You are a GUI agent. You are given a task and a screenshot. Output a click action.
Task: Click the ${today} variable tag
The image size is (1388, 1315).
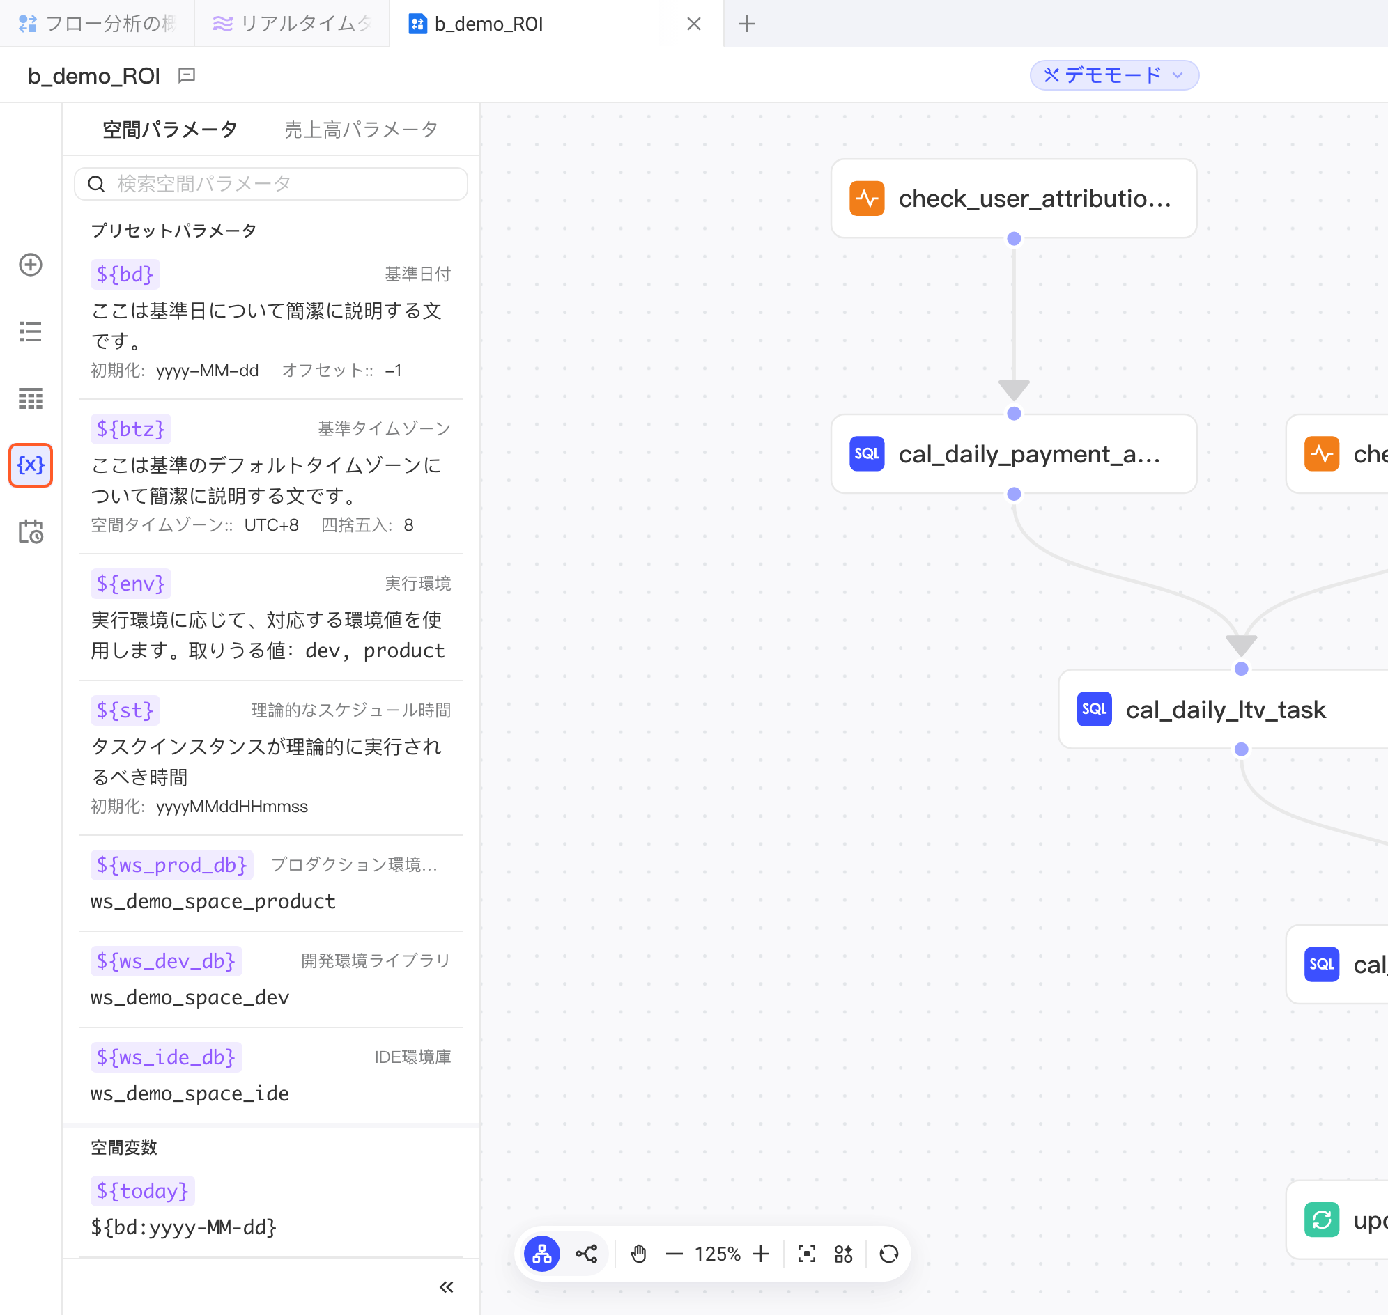click(x=142, y=1190)
